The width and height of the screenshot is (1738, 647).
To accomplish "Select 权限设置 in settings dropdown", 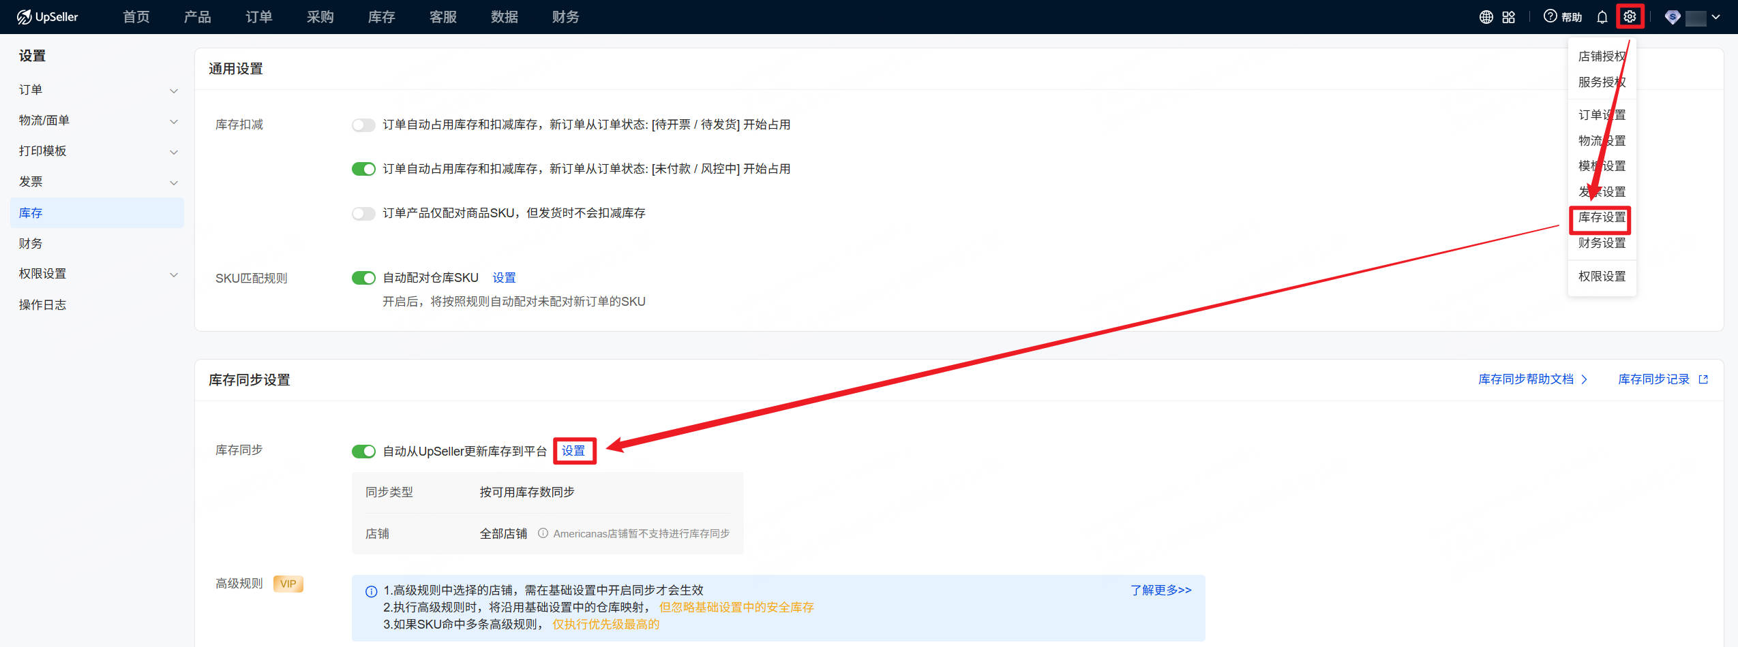I will 1602,277.
